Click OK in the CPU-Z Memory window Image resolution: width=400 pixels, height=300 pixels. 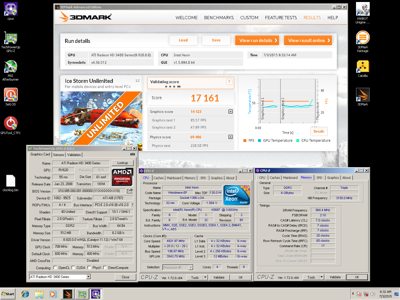point(357,277)
